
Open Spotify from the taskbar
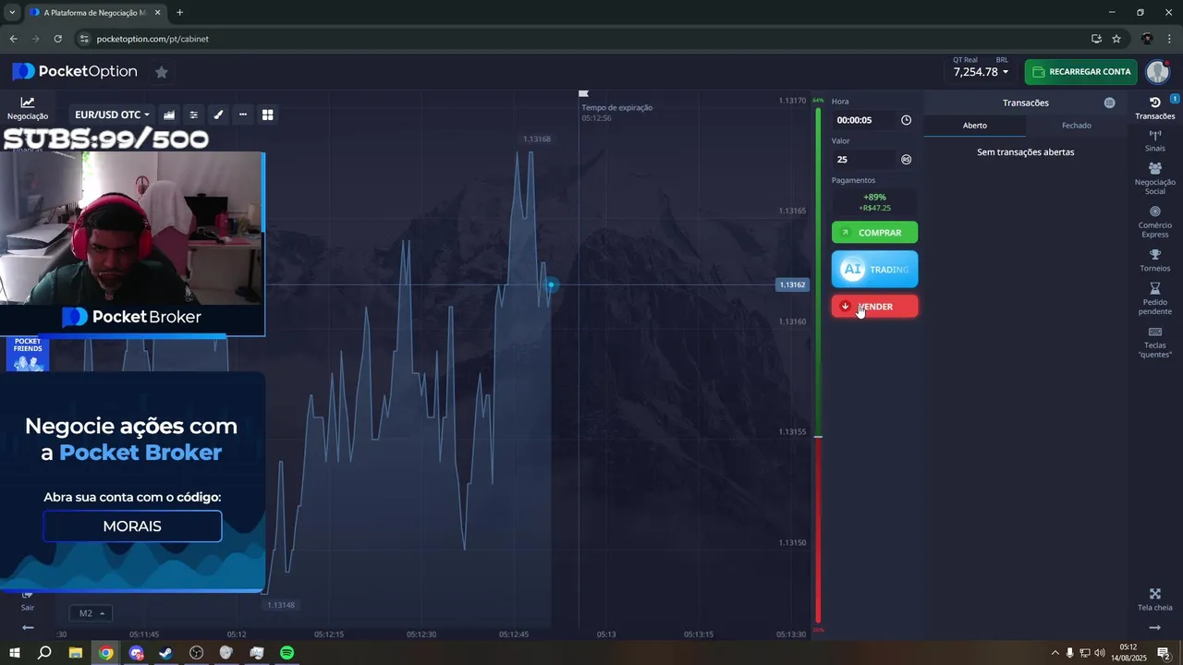point(287,653)
